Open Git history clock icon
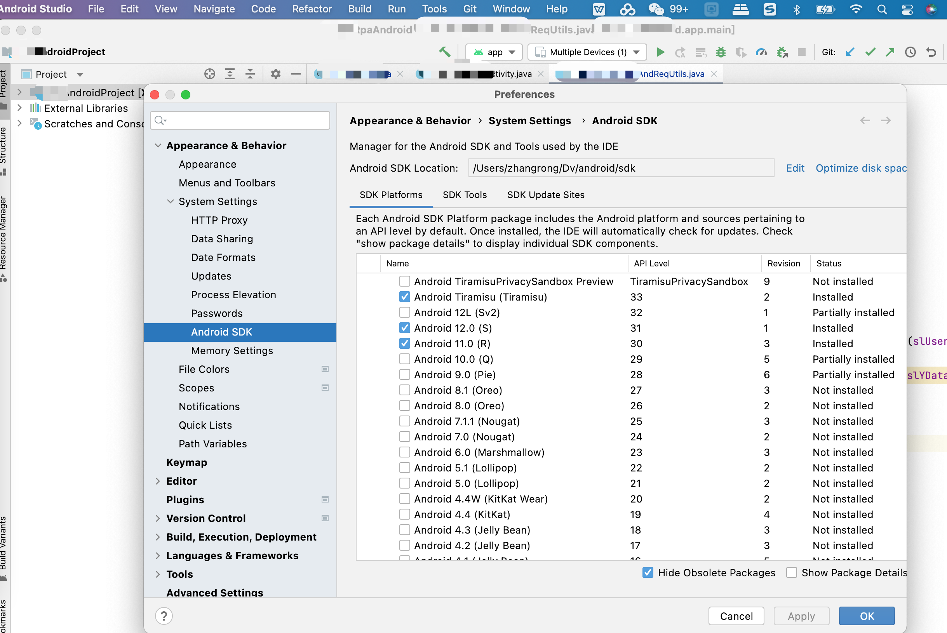 (910, 52)
